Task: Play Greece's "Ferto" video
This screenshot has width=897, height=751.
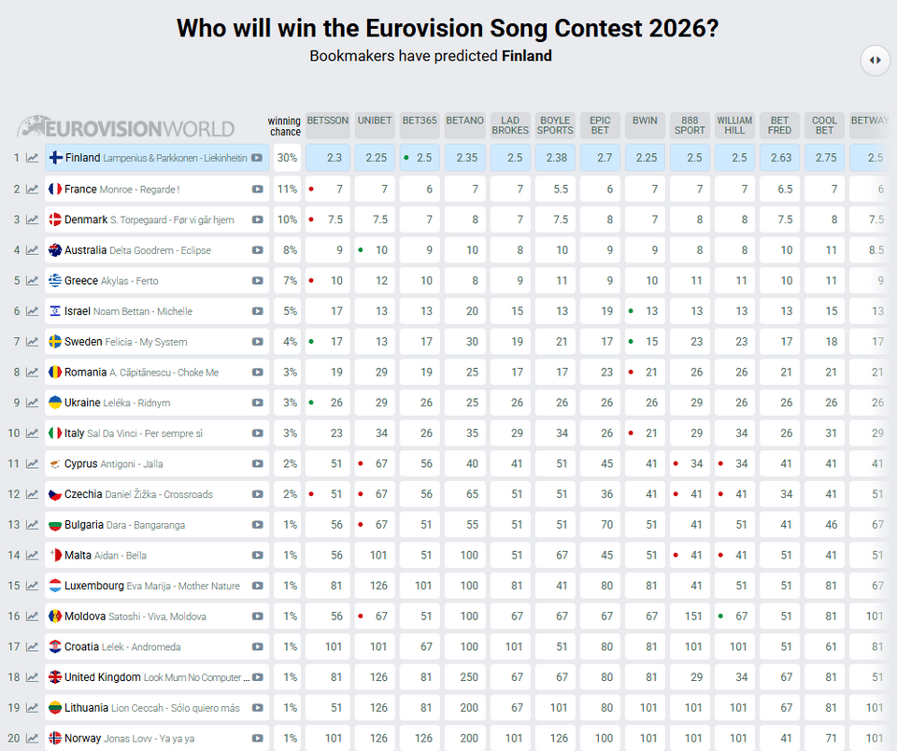Action: (258, 280)
